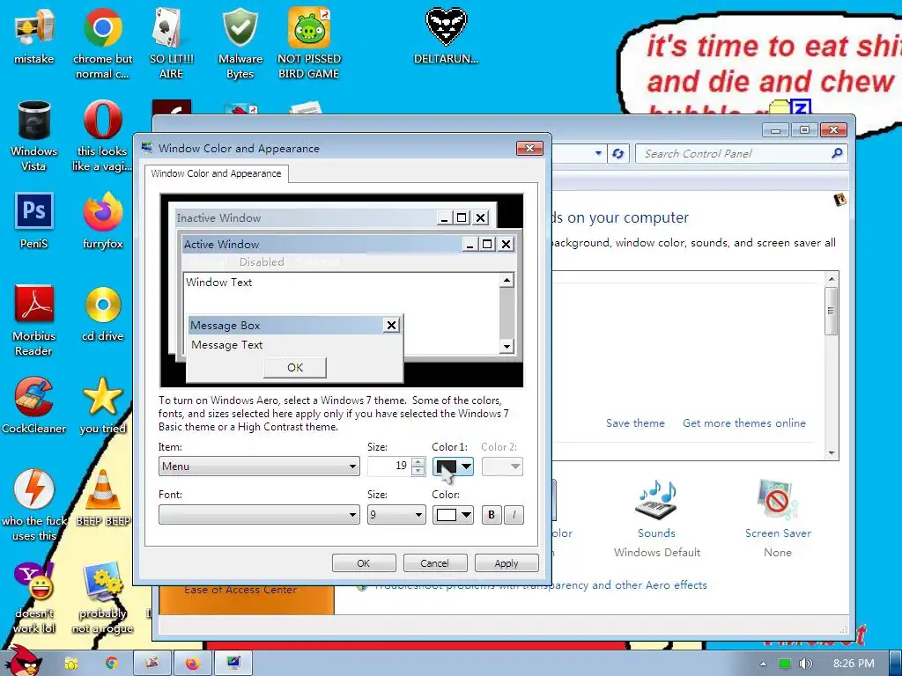Viewport: 902px width, 676px height.
Task: Select the Morbius Reader desktop icon
Action: click(34, 320)
